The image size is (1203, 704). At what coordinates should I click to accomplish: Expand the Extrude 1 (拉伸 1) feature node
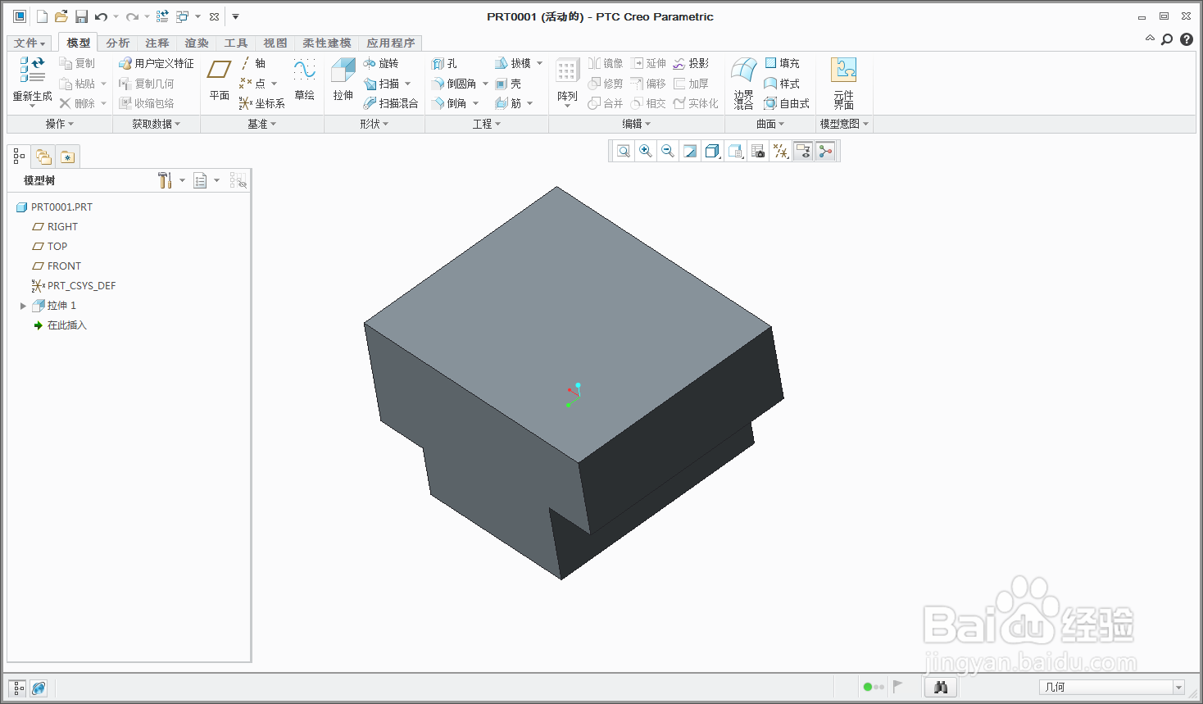click(x=23, y=306)
